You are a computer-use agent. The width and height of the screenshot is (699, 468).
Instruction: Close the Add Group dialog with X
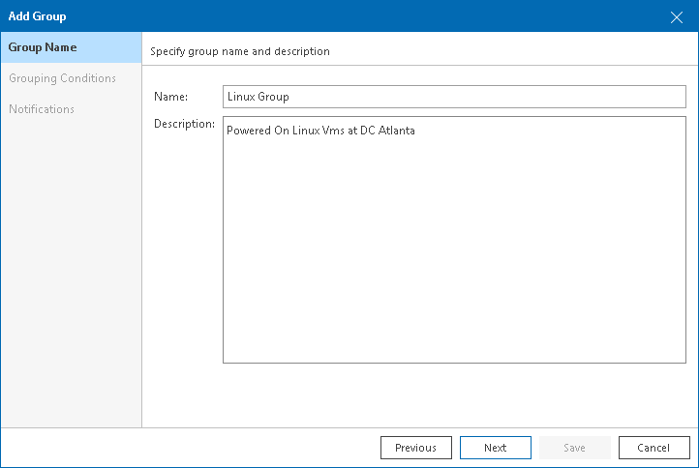[678, 16]
